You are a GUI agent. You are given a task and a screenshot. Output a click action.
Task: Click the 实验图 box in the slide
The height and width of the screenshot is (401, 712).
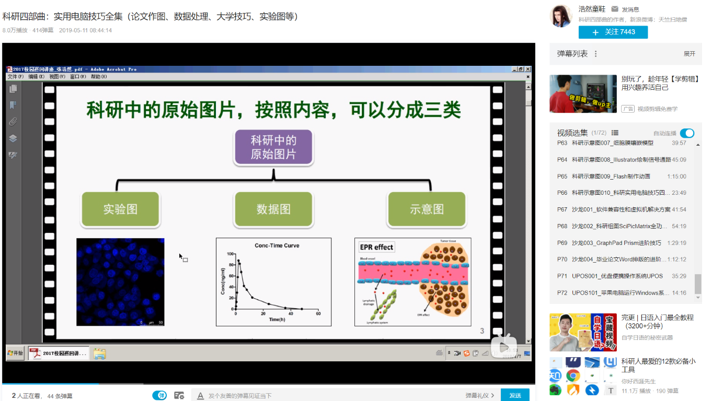click(x=120, y=209)
